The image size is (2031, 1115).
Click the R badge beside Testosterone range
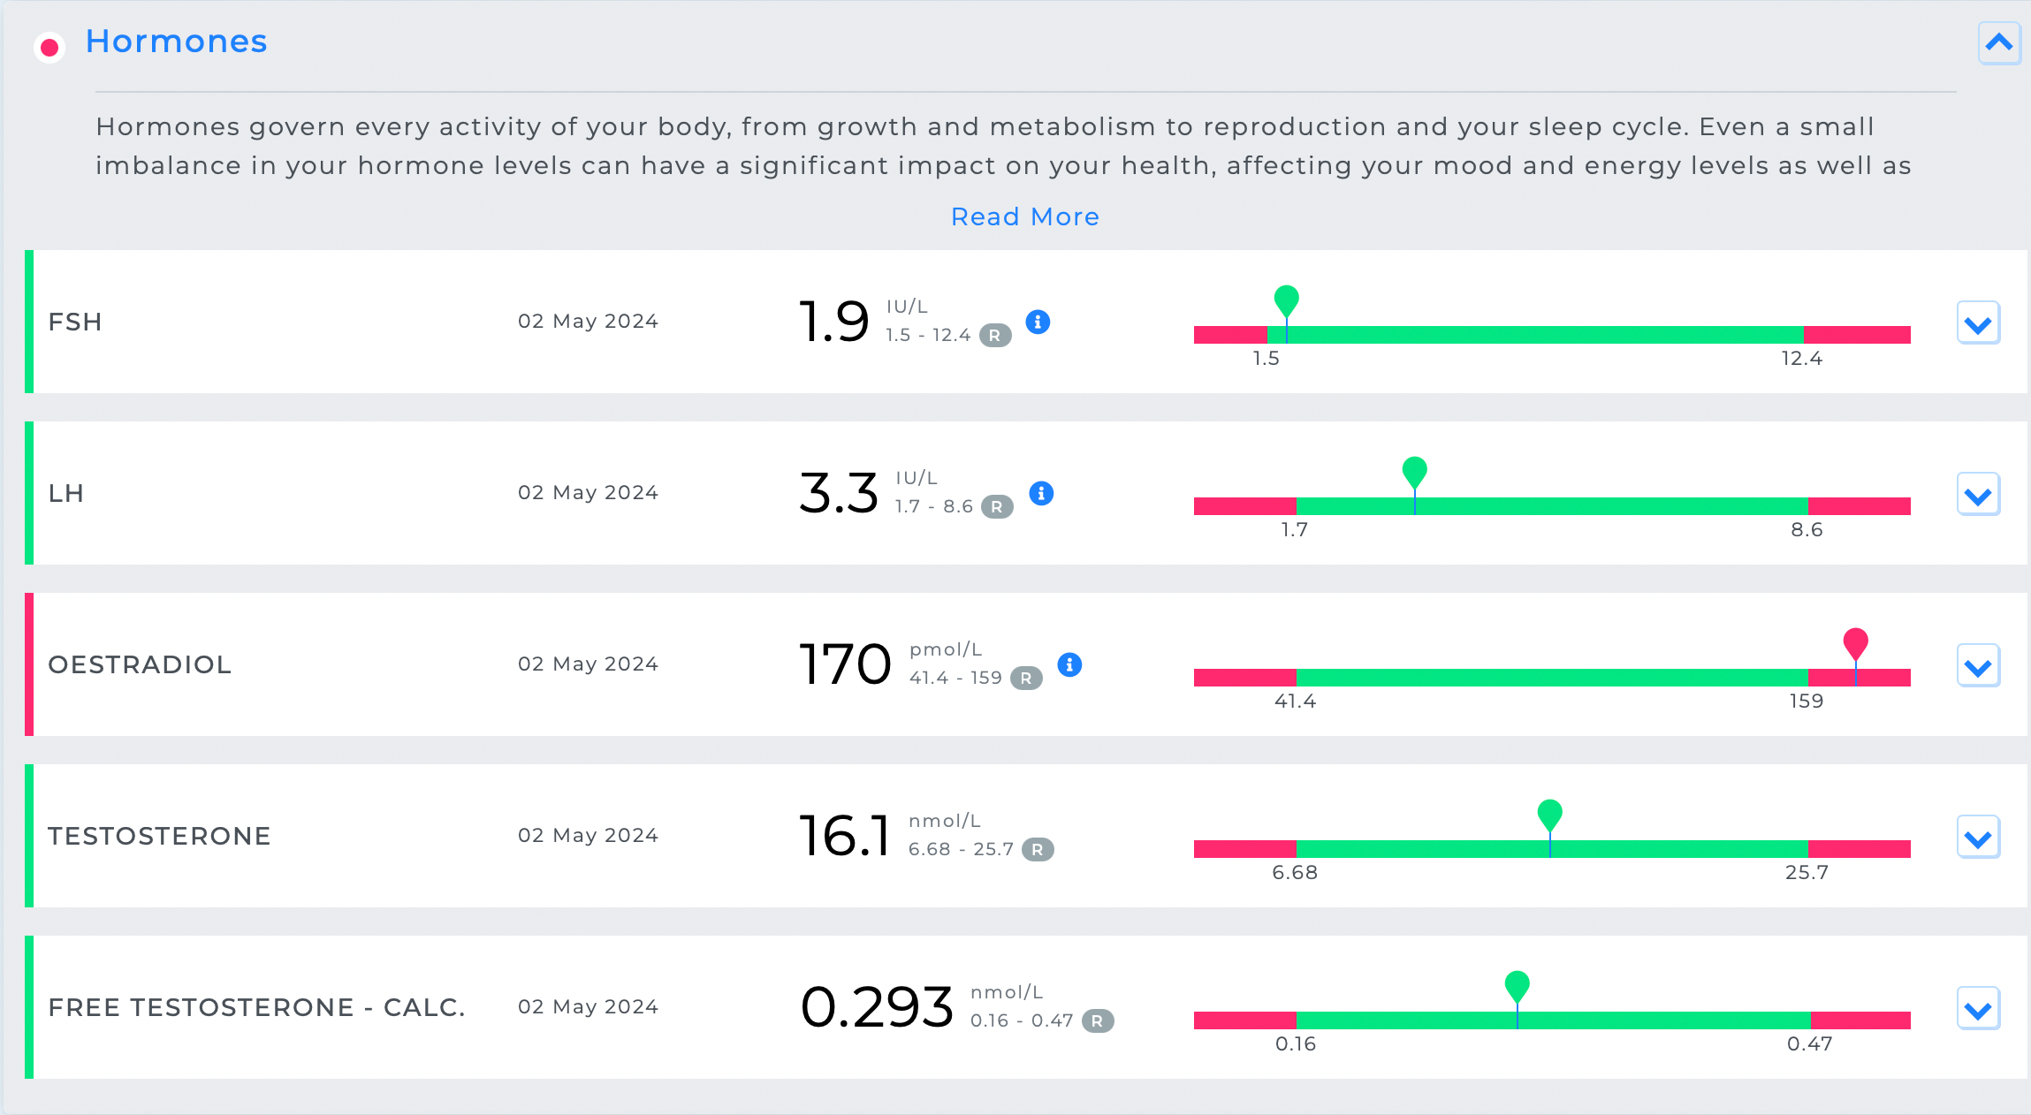1038,850
